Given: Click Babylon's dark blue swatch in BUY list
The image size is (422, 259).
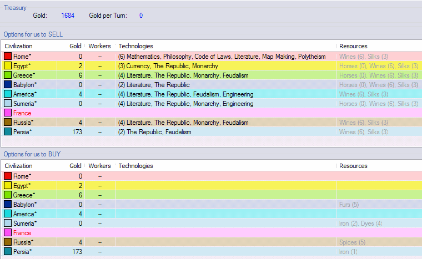Looking at the screenshot, I should pos(8,204).
